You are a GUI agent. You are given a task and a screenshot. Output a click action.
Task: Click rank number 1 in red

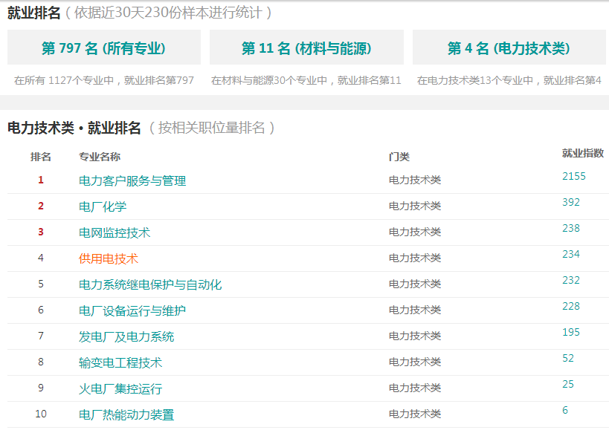(41, 180)
